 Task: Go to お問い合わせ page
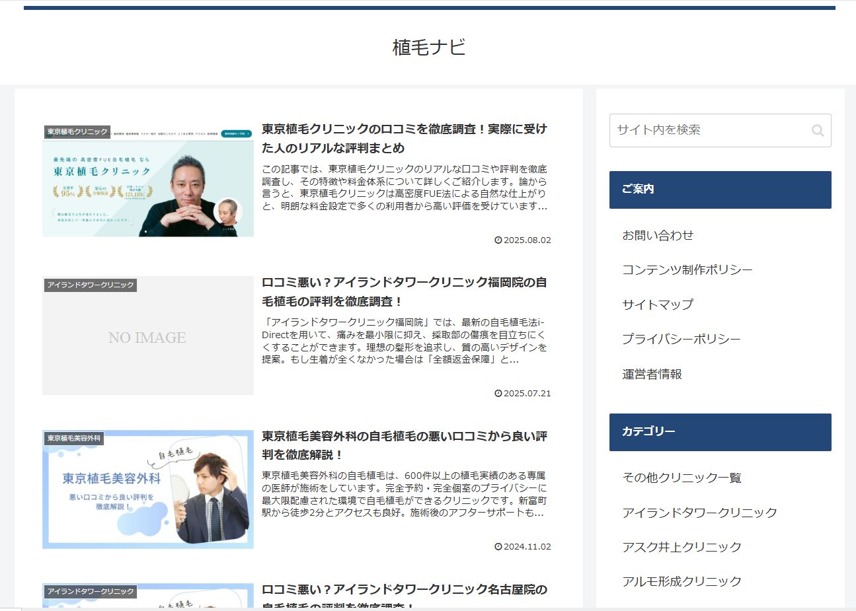click(658, 235)
